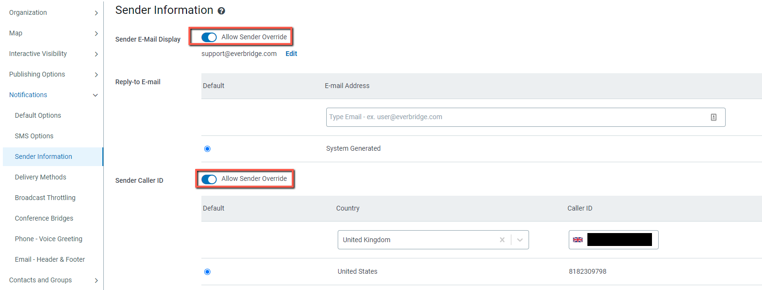Open Broadcast Throttling settings
This screenshot has height=290, width=762.
tap(45, 198)
